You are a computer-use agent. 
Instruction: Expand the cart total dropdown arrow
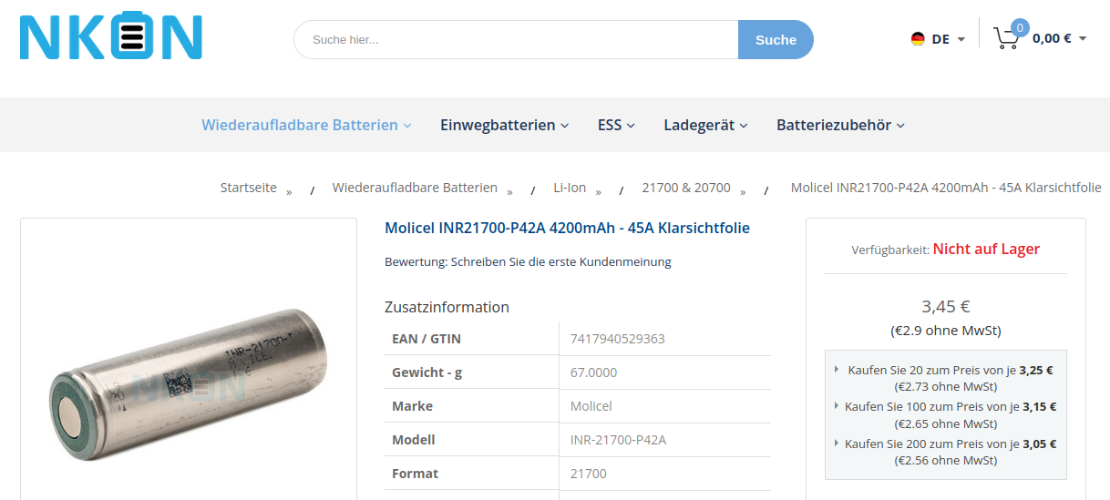click(1083, 38)
